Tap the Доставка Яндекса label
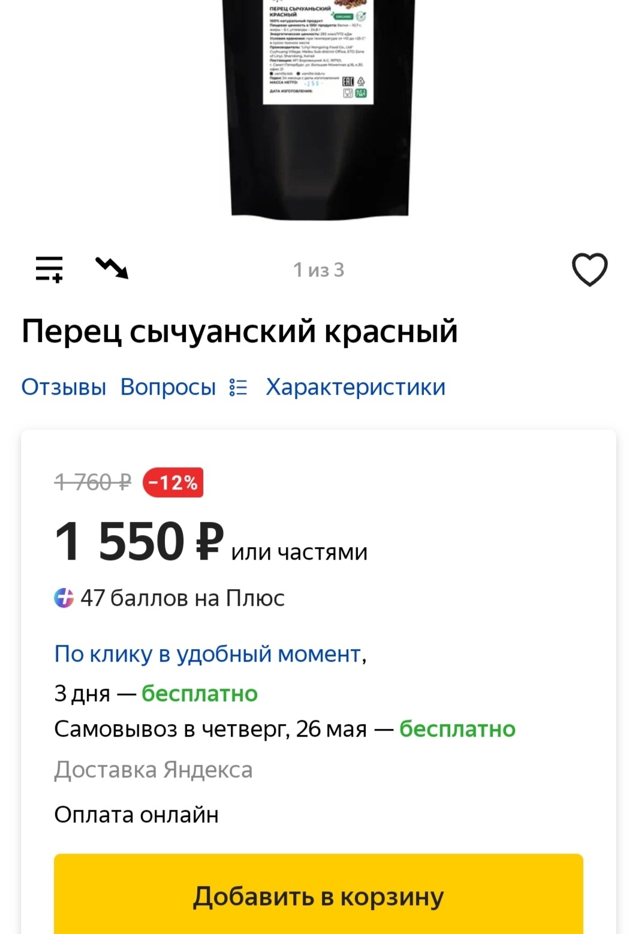642x934 pixels. pos(153,770)
